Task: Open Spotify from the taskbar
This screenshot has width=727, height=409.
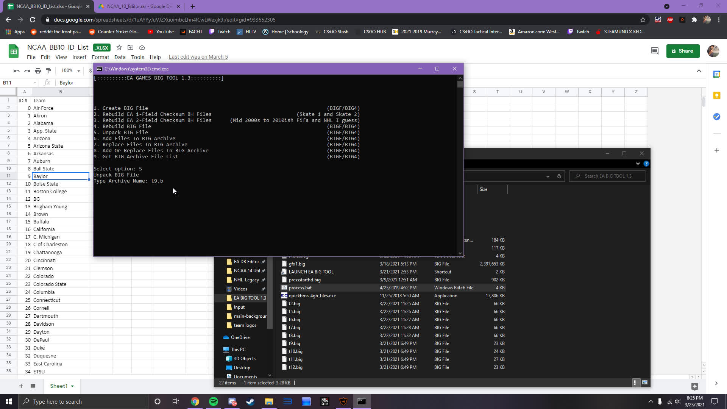Action: (214, 401)
